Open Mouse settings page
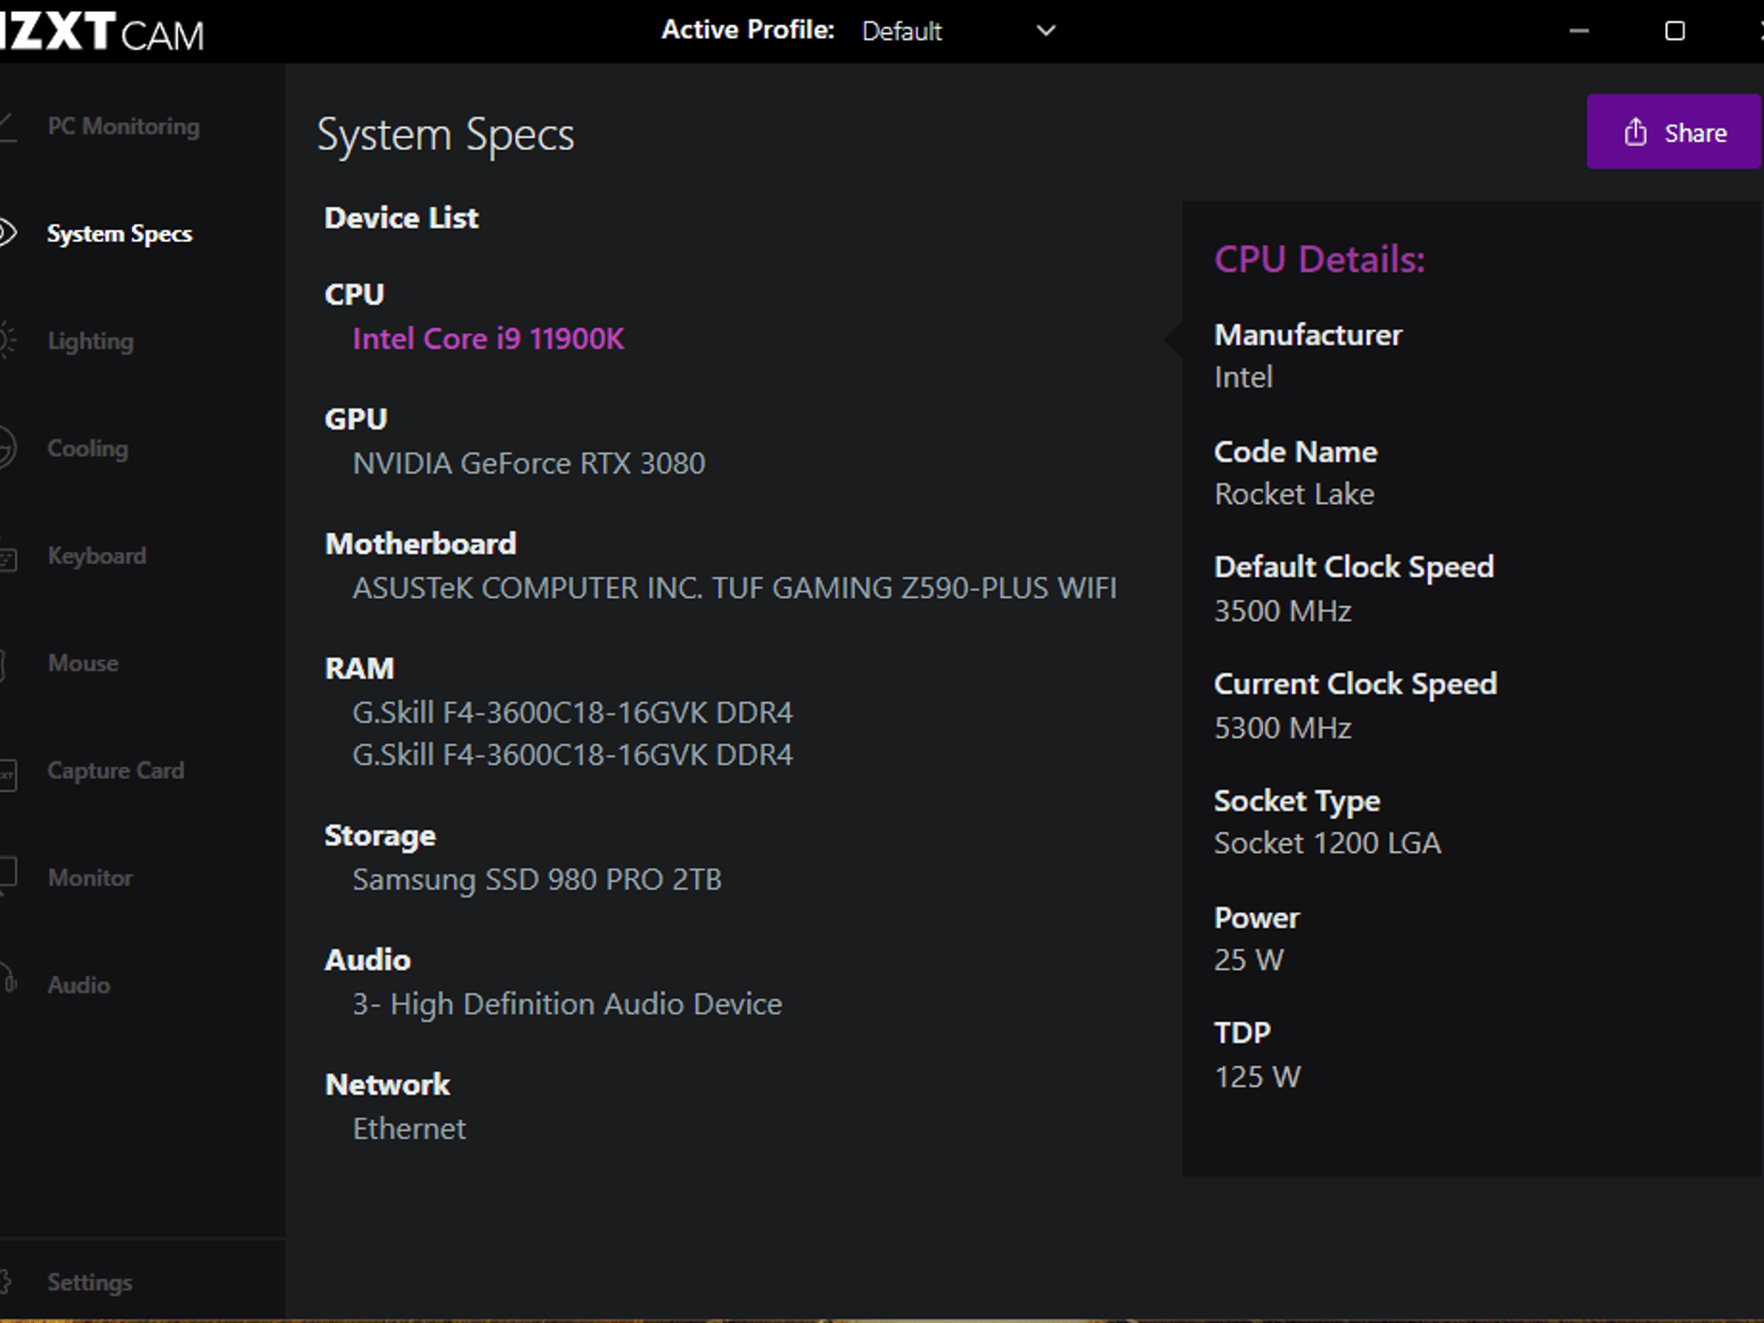This screenshot has width=1764, height=1323. click(x=83, y=663)
